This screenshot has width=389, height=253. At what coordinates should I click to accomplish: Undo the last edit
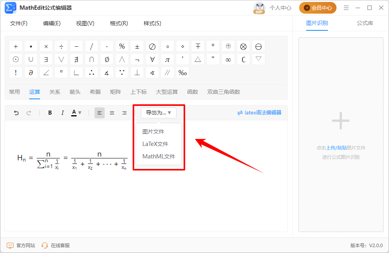[16, 113]
